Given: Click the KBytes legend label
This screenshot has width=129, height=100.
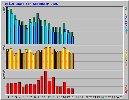Looking at the screenshot, I should 126,90.
